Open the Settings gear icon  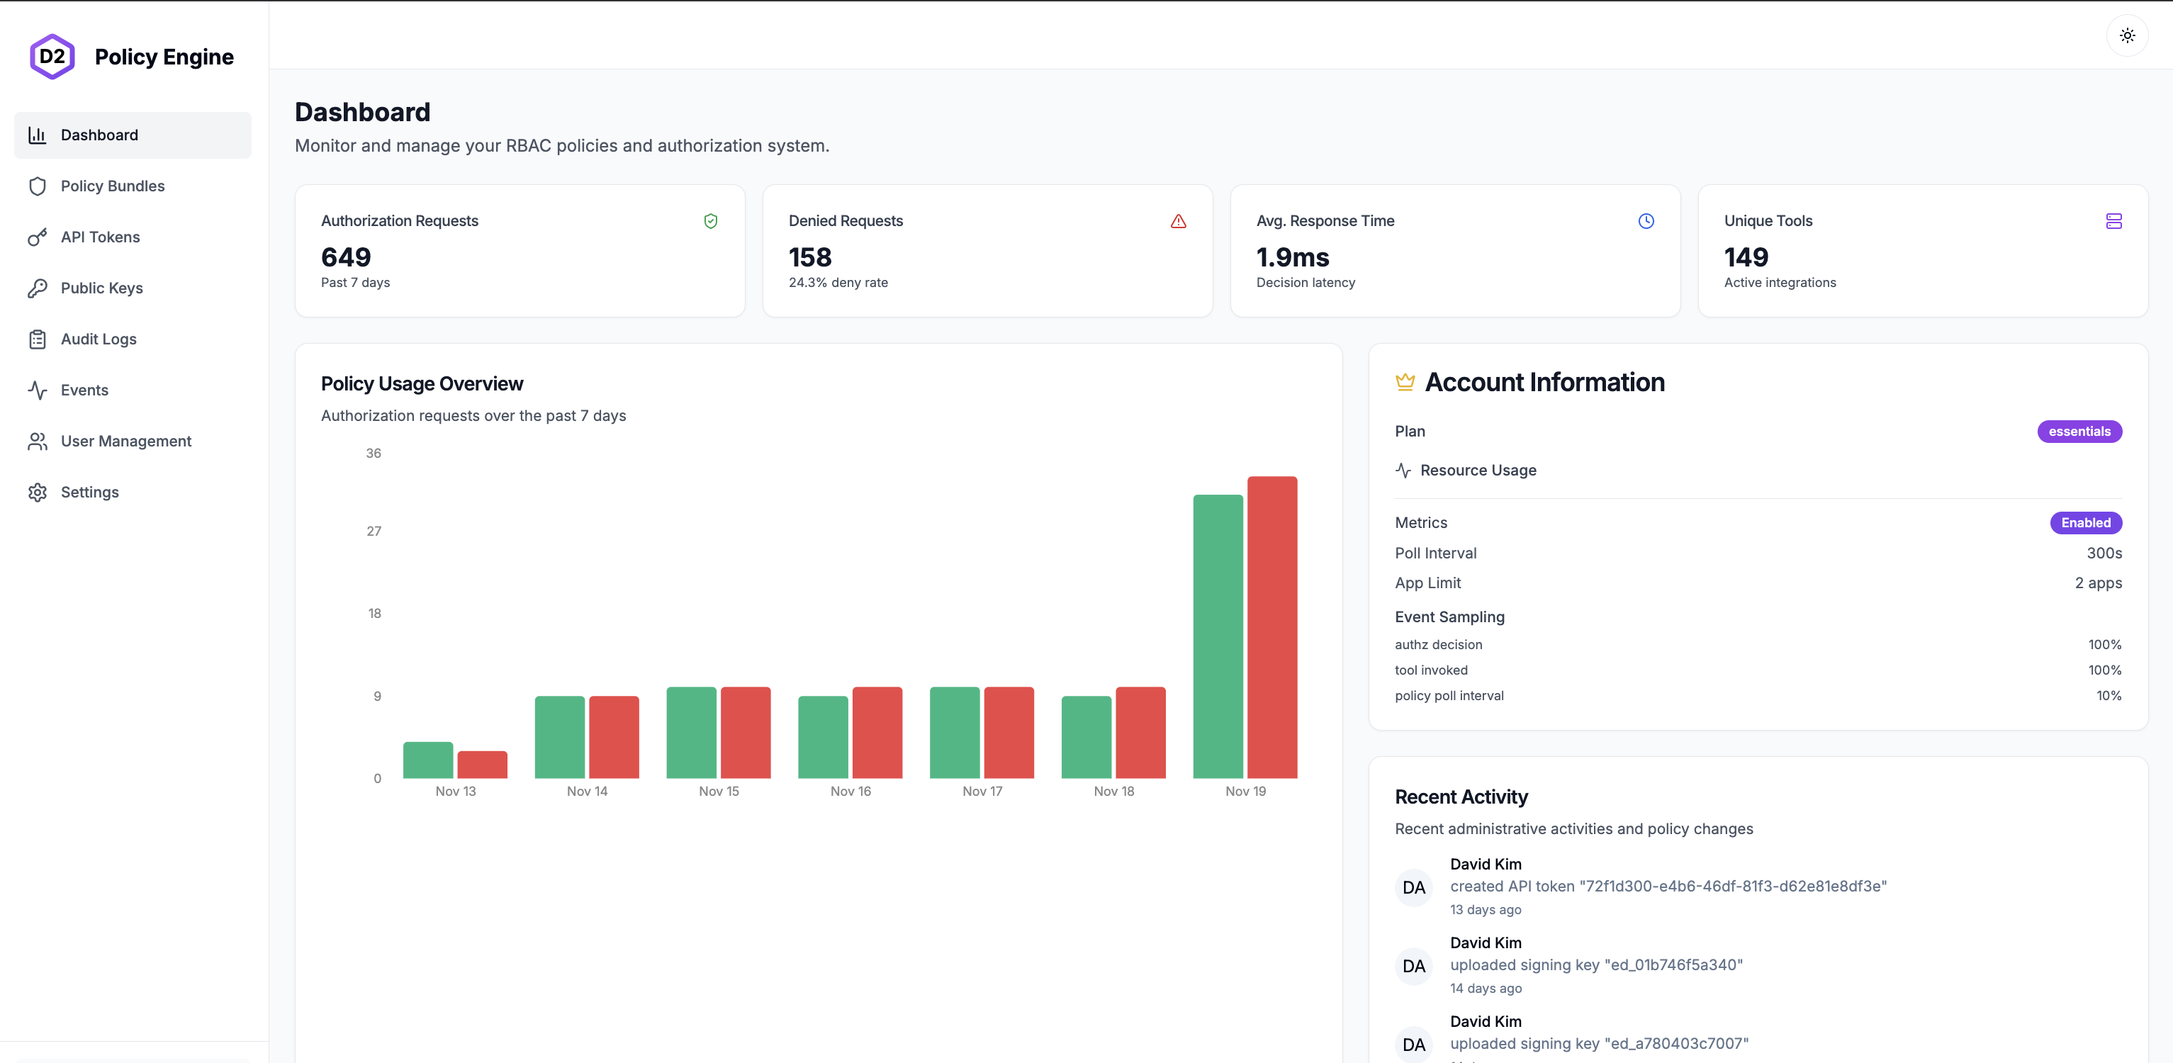coord(38,492)
